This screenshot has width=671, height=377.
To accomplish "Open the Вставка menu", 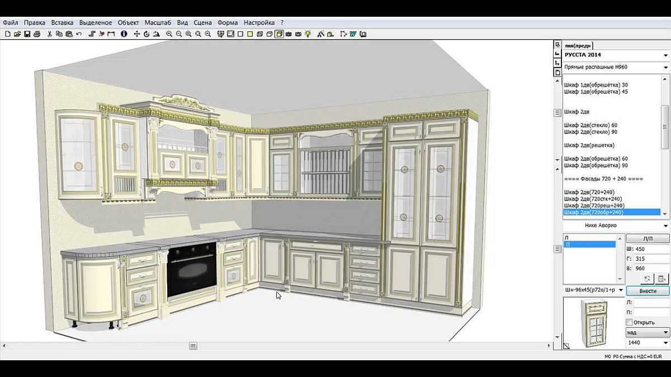I will [62, 23].
